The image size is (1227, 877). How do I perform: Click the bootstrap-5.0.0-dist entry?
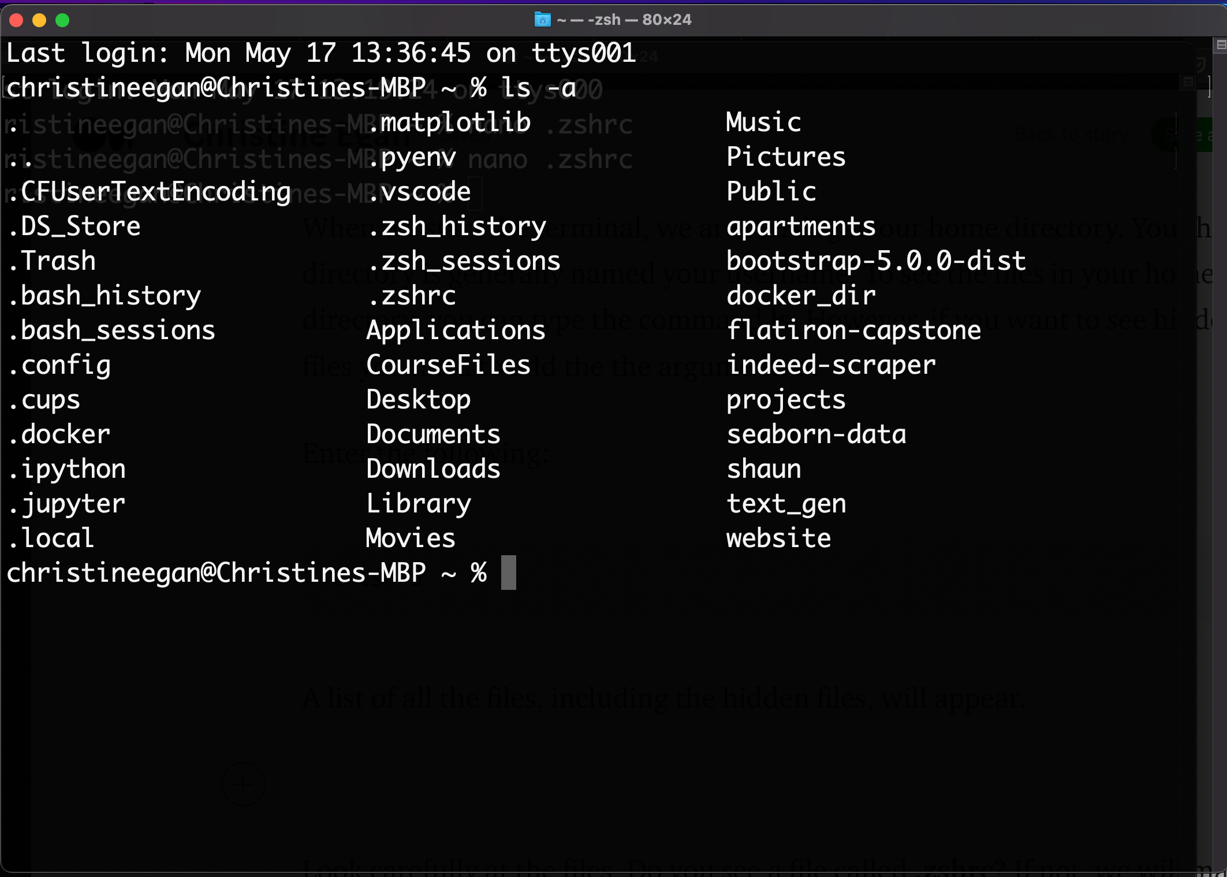(x=875, y=261)
